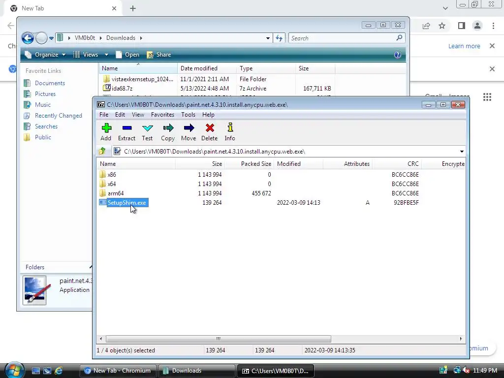504x378 pixels.
Task: Select the vistaexkernsetup folder in Explorer
Action: pos(138,79)
